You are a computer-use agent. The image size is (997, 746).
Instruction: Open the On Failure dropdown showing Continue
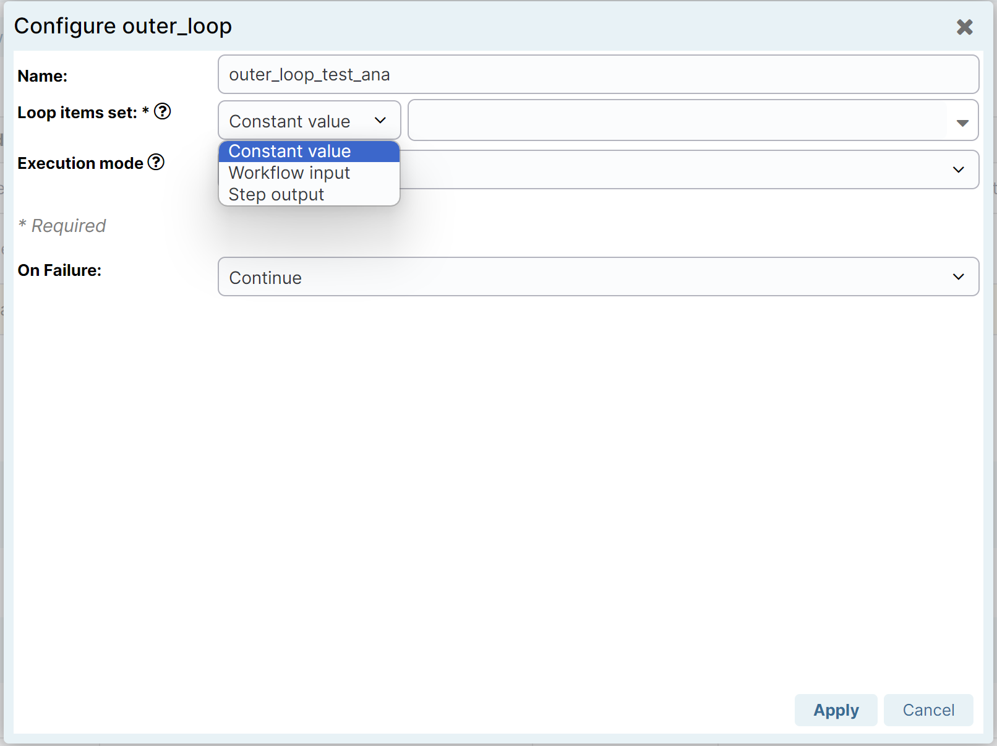598,277
